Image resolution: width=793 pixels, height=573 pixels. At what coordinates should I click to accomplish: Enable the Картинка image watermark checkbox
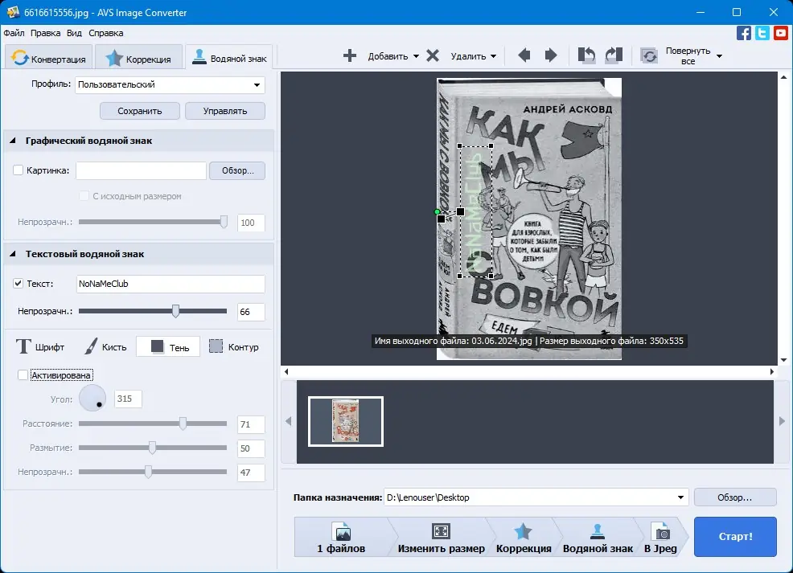point(18,170)
